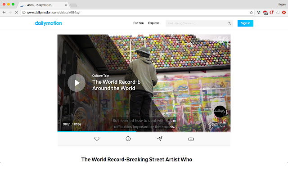The height and width of the screenshot is (180, 288).
Task: Click the search magnifier icon
Action: click(x=229, y=23)
